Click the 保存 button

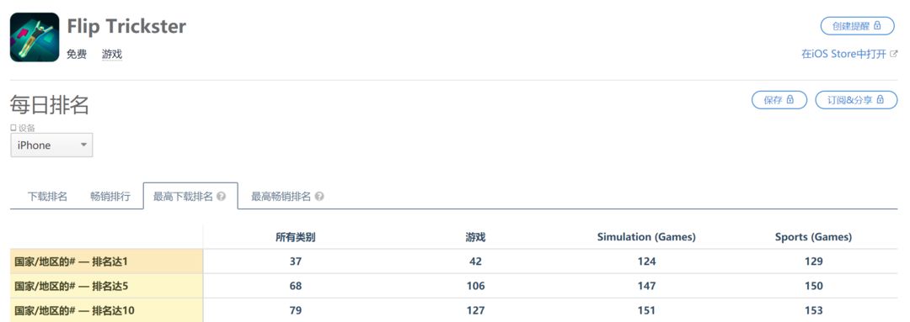[x=779, y=99]
